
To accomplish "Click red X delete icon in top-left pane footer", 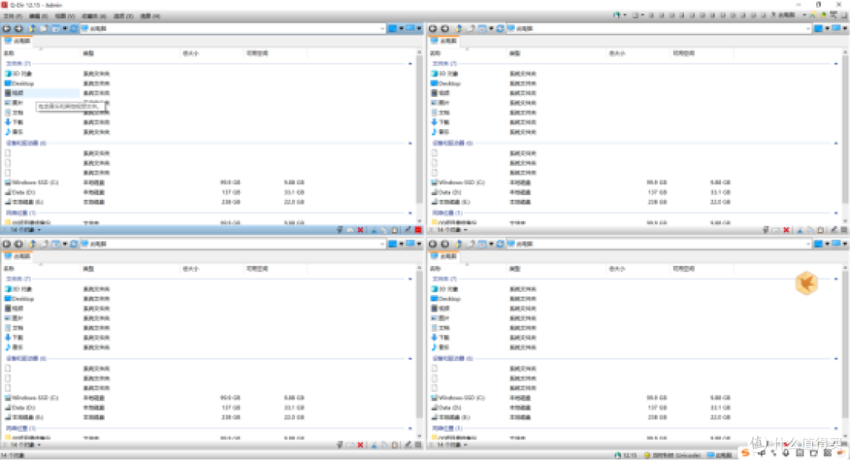I will click(360, 230).
